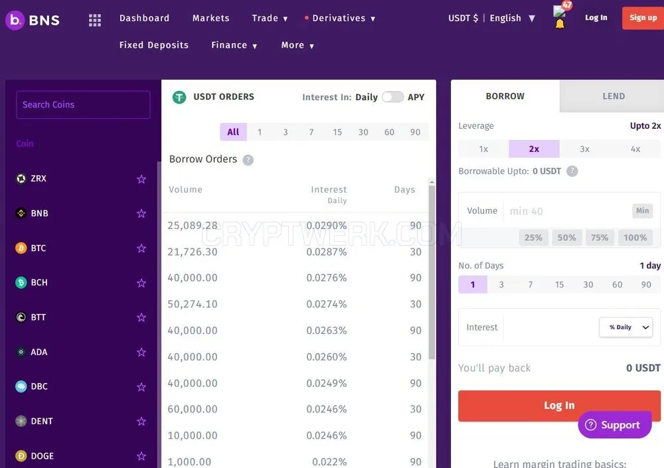
Task: Favorite BTT with its star icon
Action: click(141, 317)
